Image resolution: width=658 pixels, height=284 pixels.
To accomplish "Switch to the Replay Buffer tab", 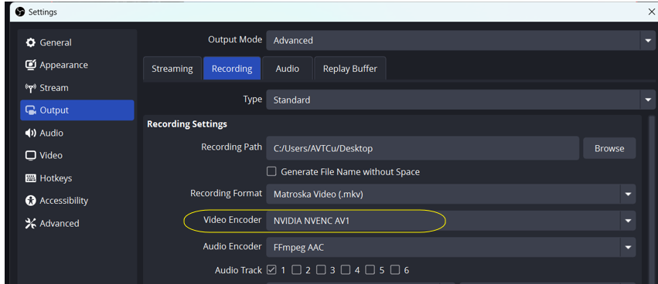I will pyautogui.click(x=350, y=69).
